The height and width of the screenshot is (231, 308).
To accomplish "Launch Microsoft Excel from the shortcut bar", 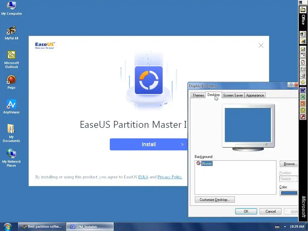I will pyautogui.click(x=303, y=97).
